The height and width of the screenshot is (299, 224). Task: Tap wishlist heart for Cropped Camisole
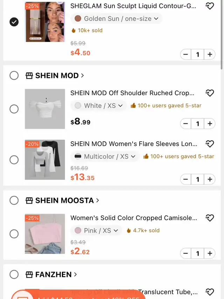click(210, 218)
